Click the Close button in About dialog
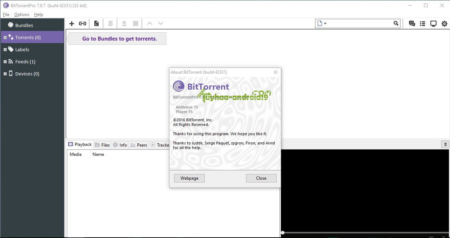Image resolution: width=450 pixels, height=238 pixels. (x=261, y=178)
